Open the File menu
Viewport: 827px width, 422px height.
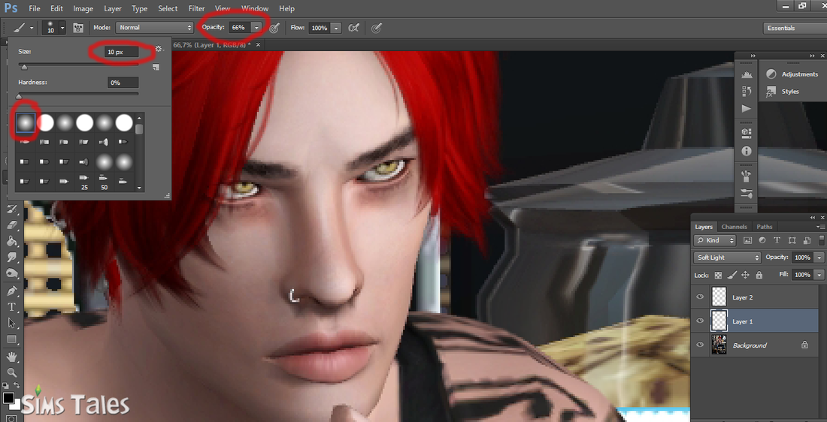coord(35,8)
